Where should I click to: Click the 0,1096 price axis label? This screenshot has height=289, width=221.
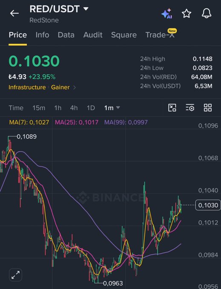click(208, 126)
